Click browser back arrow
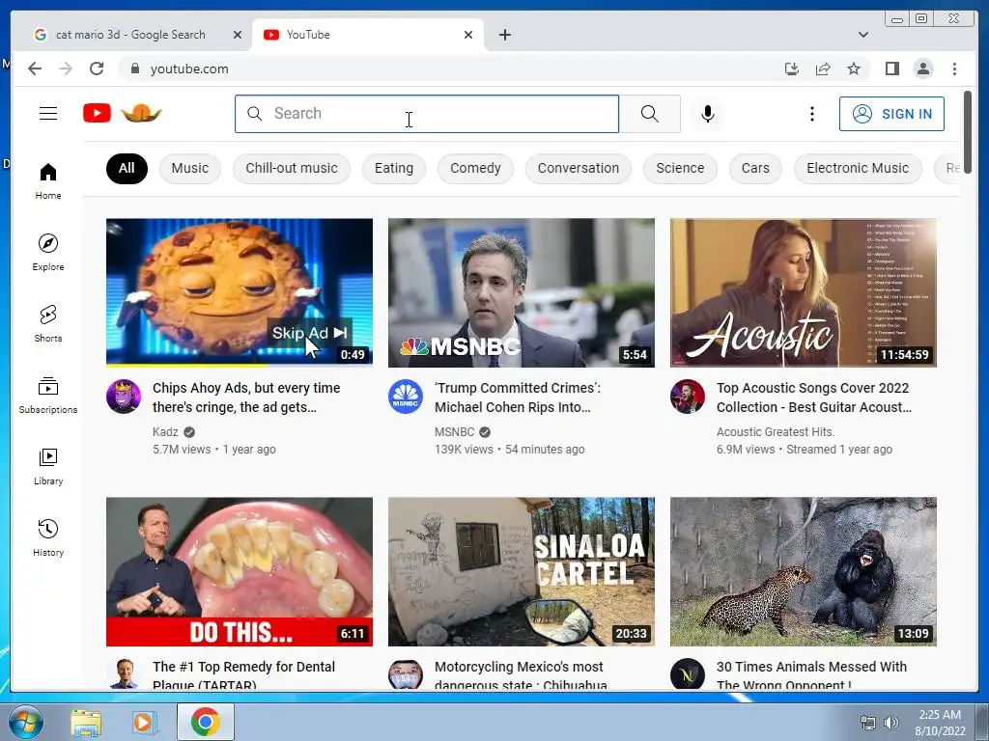Screen dimensions: 989x741 35,69
